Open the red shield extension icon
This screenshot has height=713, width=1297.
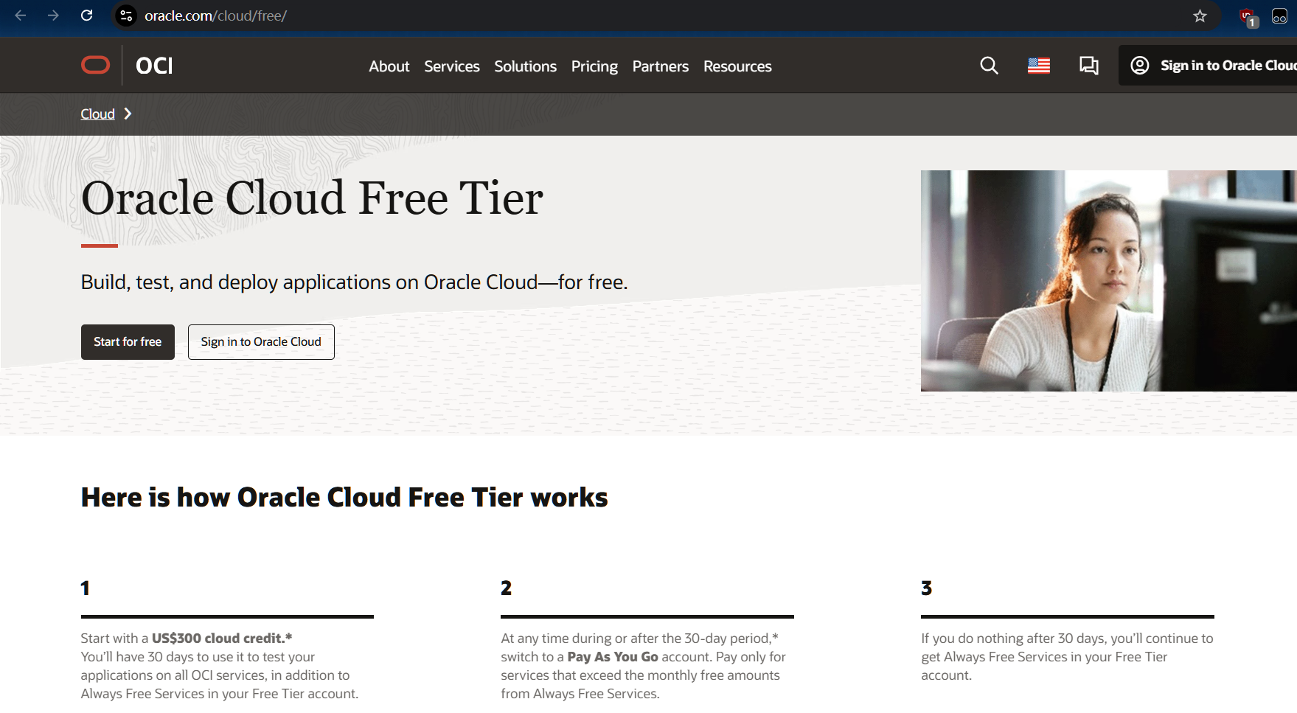pyautogui.click(x=1248, y=16)
